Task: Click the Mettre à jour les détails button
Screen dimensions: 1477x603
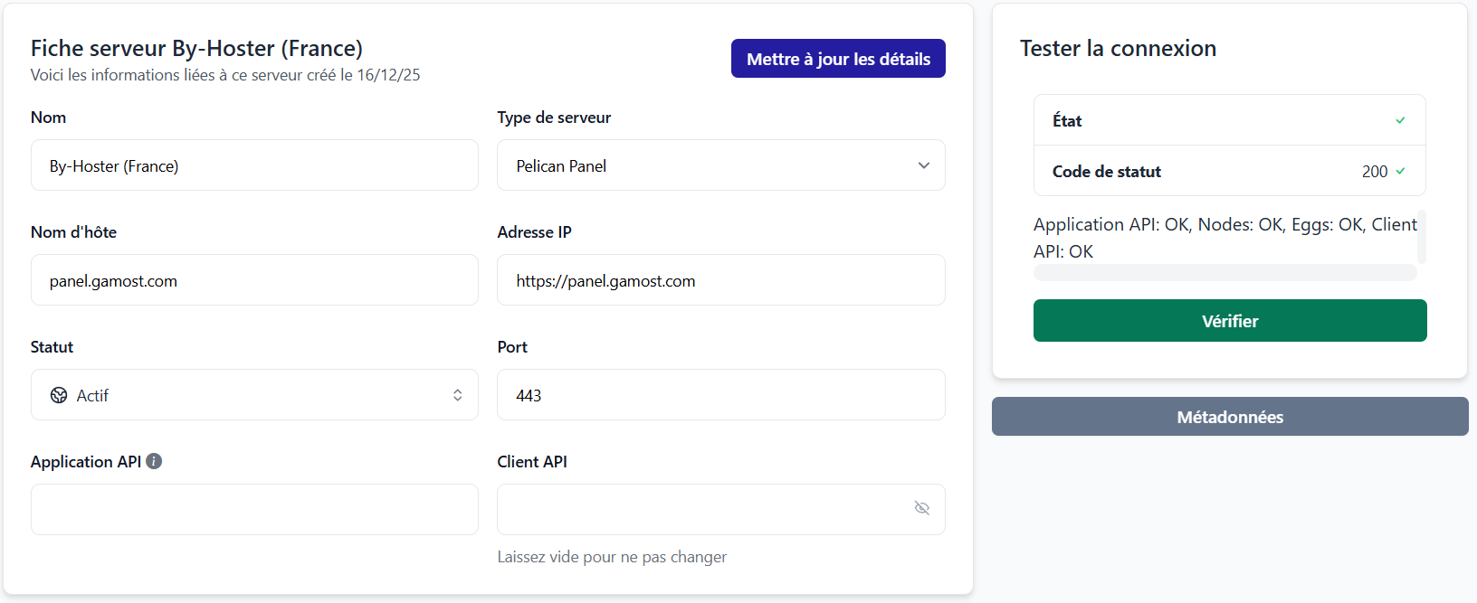Action: pos(837,58)
